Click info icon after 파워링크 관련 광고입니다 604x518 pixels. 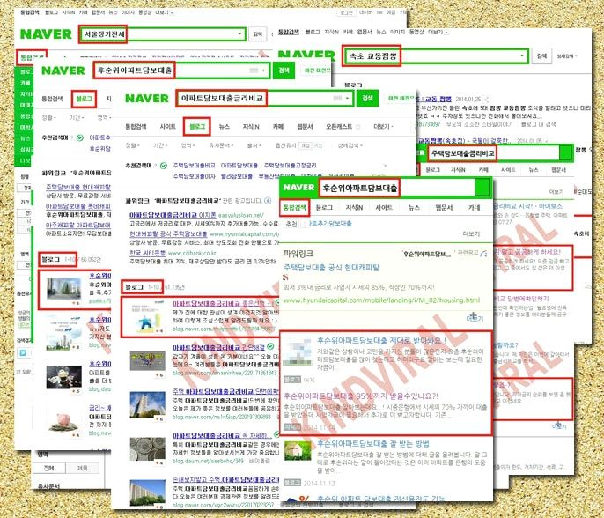pos(268,201)
